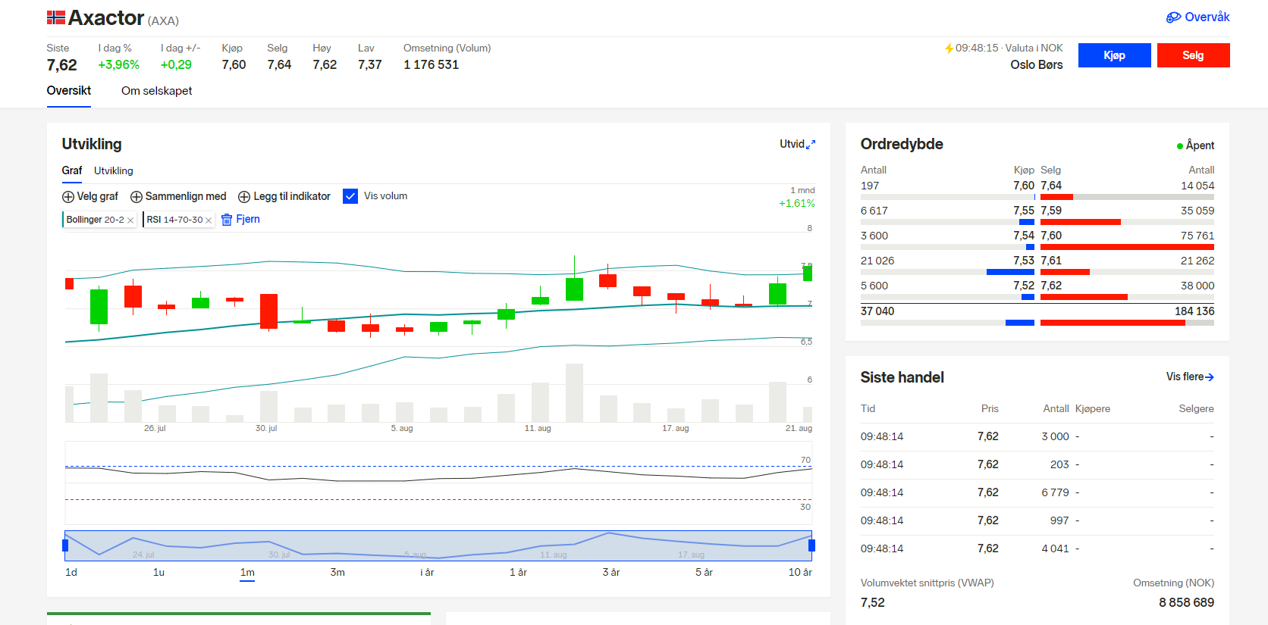The image size is (1268, 625).
Task: Click the arrow icon next to Vis flere
Action: tap(1210, 377)
